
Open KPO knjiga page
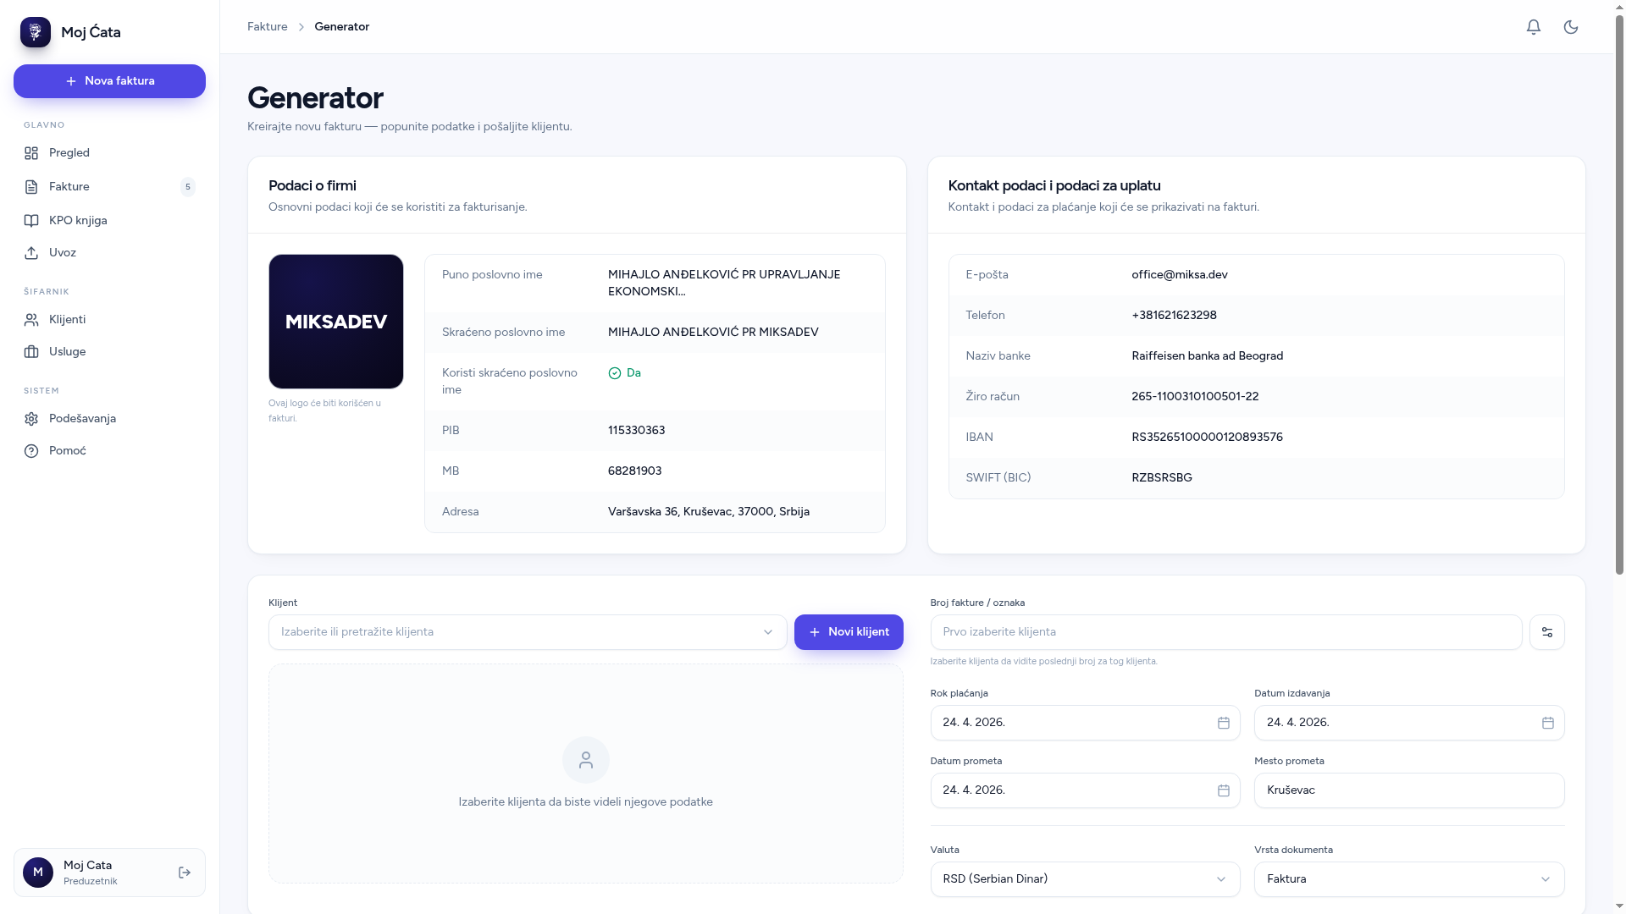point(109,221)
